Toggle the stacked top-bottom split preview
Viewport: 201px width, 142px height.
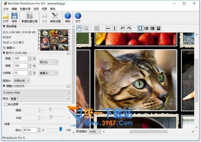[159, 28]
